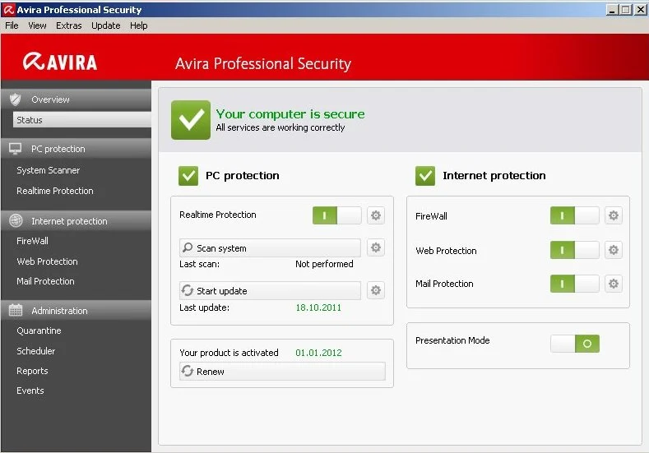This screenshot has width=649, height=453.
Task: Click the magnifier icon in Scan system
Action: coord(188,247)
